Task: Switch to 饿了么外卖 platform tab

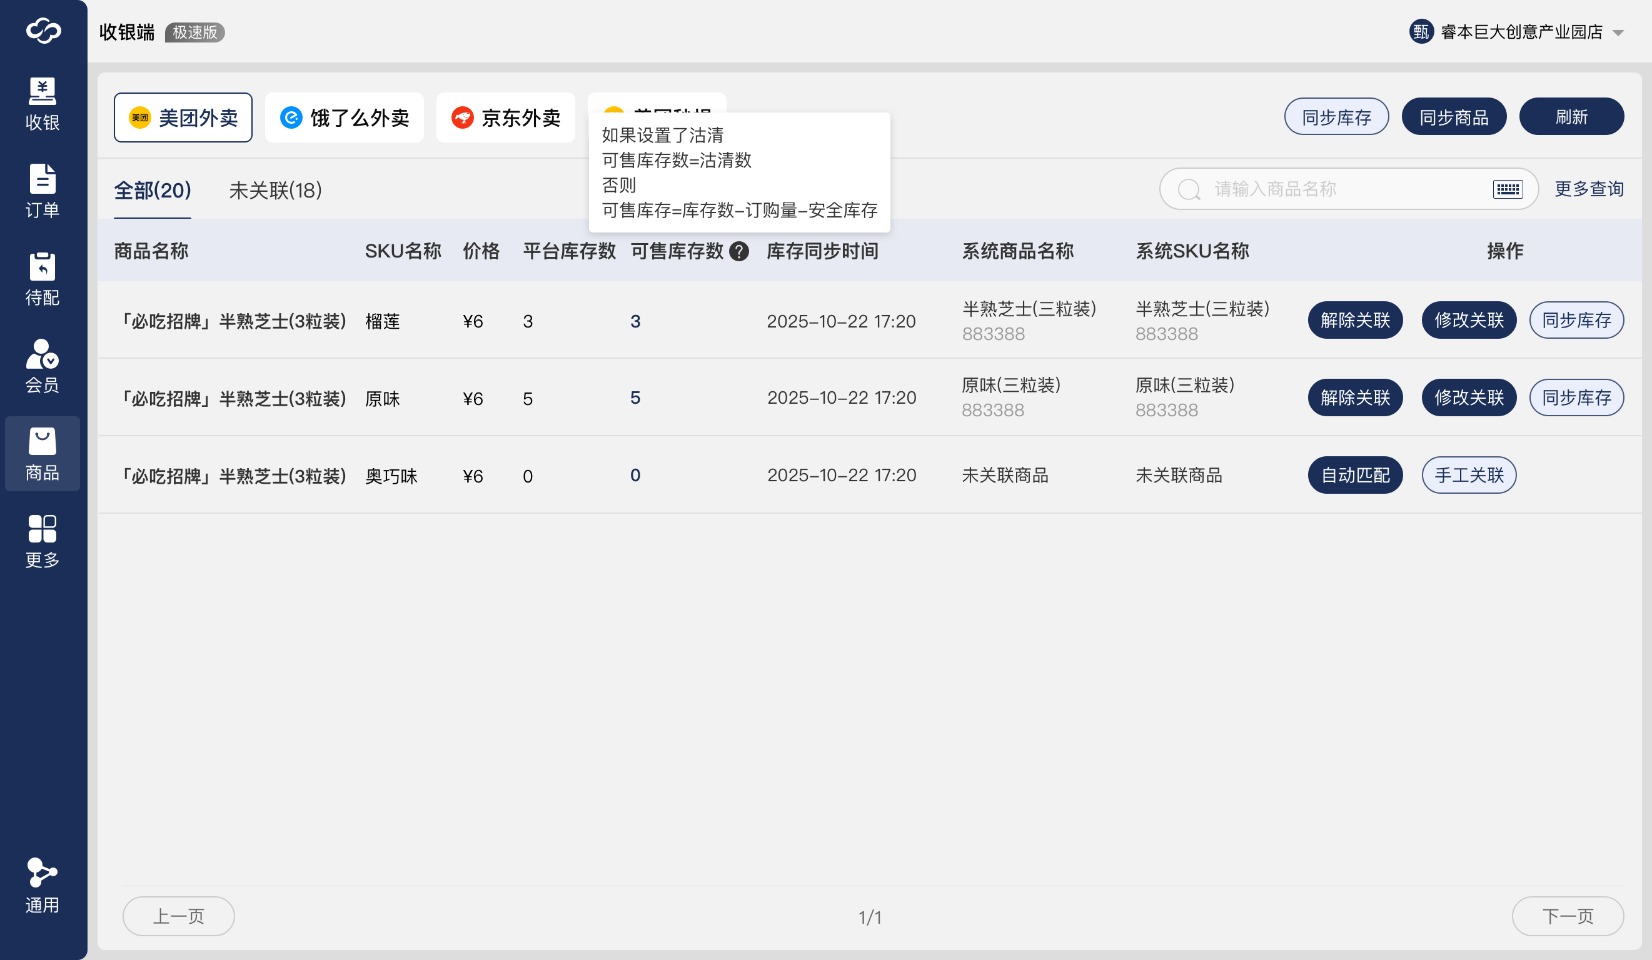Action: (x=344, y=118)
